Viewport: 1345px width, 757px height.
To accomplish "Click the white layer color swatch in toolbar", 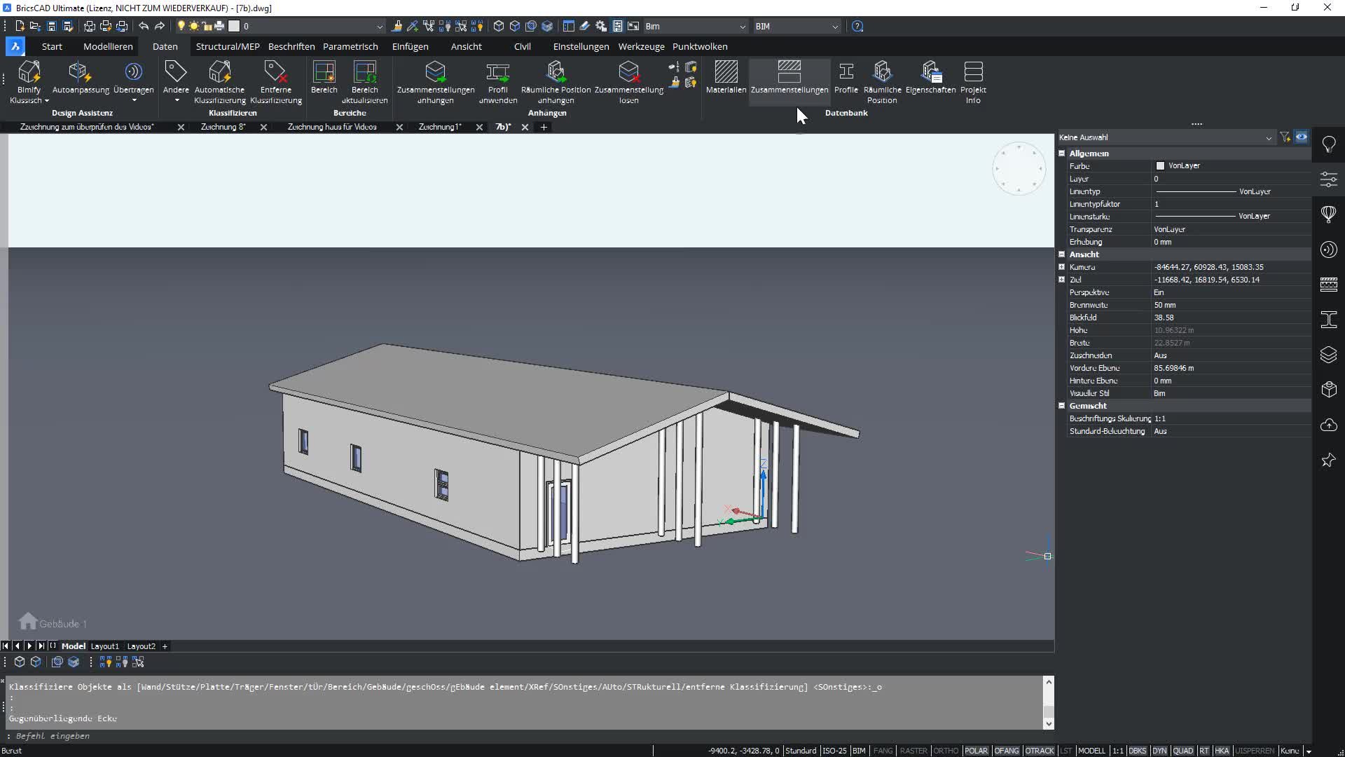I will coord(235,26).
